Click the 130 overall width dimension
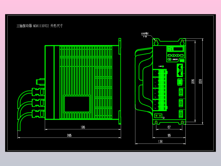Image resolution: width=221 pixels, height=166 pixels. click(160, 141)
